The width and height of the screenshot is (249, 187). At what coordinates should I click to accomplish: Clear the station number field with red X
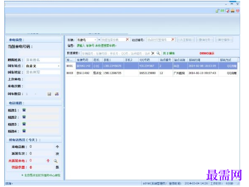tap(173, 40)
